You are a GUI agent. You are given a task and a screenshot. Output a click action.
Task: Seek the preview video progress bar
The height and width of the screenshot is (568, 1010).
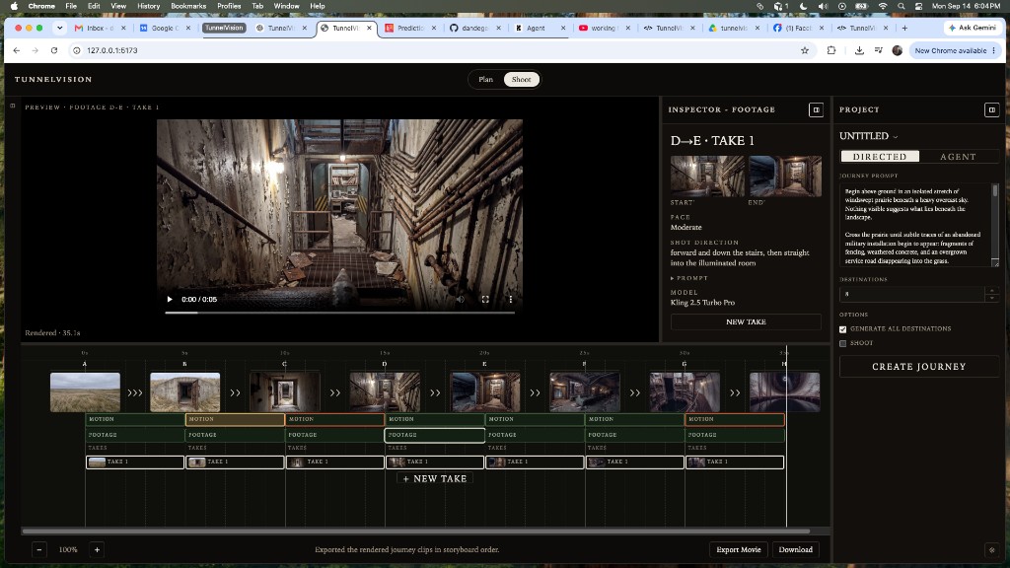click(339, 313)
